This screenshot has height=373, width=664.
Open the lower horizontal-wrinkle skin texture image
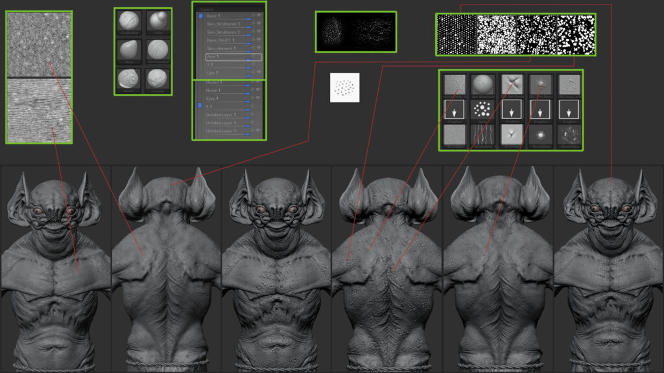coord(39,110)
